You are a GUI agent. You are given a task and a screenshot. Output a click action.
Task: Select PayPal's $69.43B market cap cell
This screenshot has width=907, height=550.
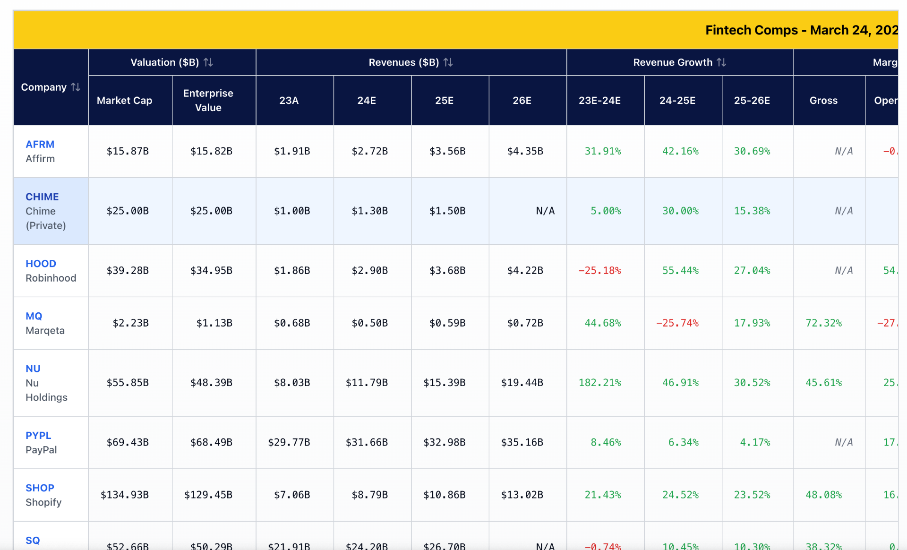[128, 442]
